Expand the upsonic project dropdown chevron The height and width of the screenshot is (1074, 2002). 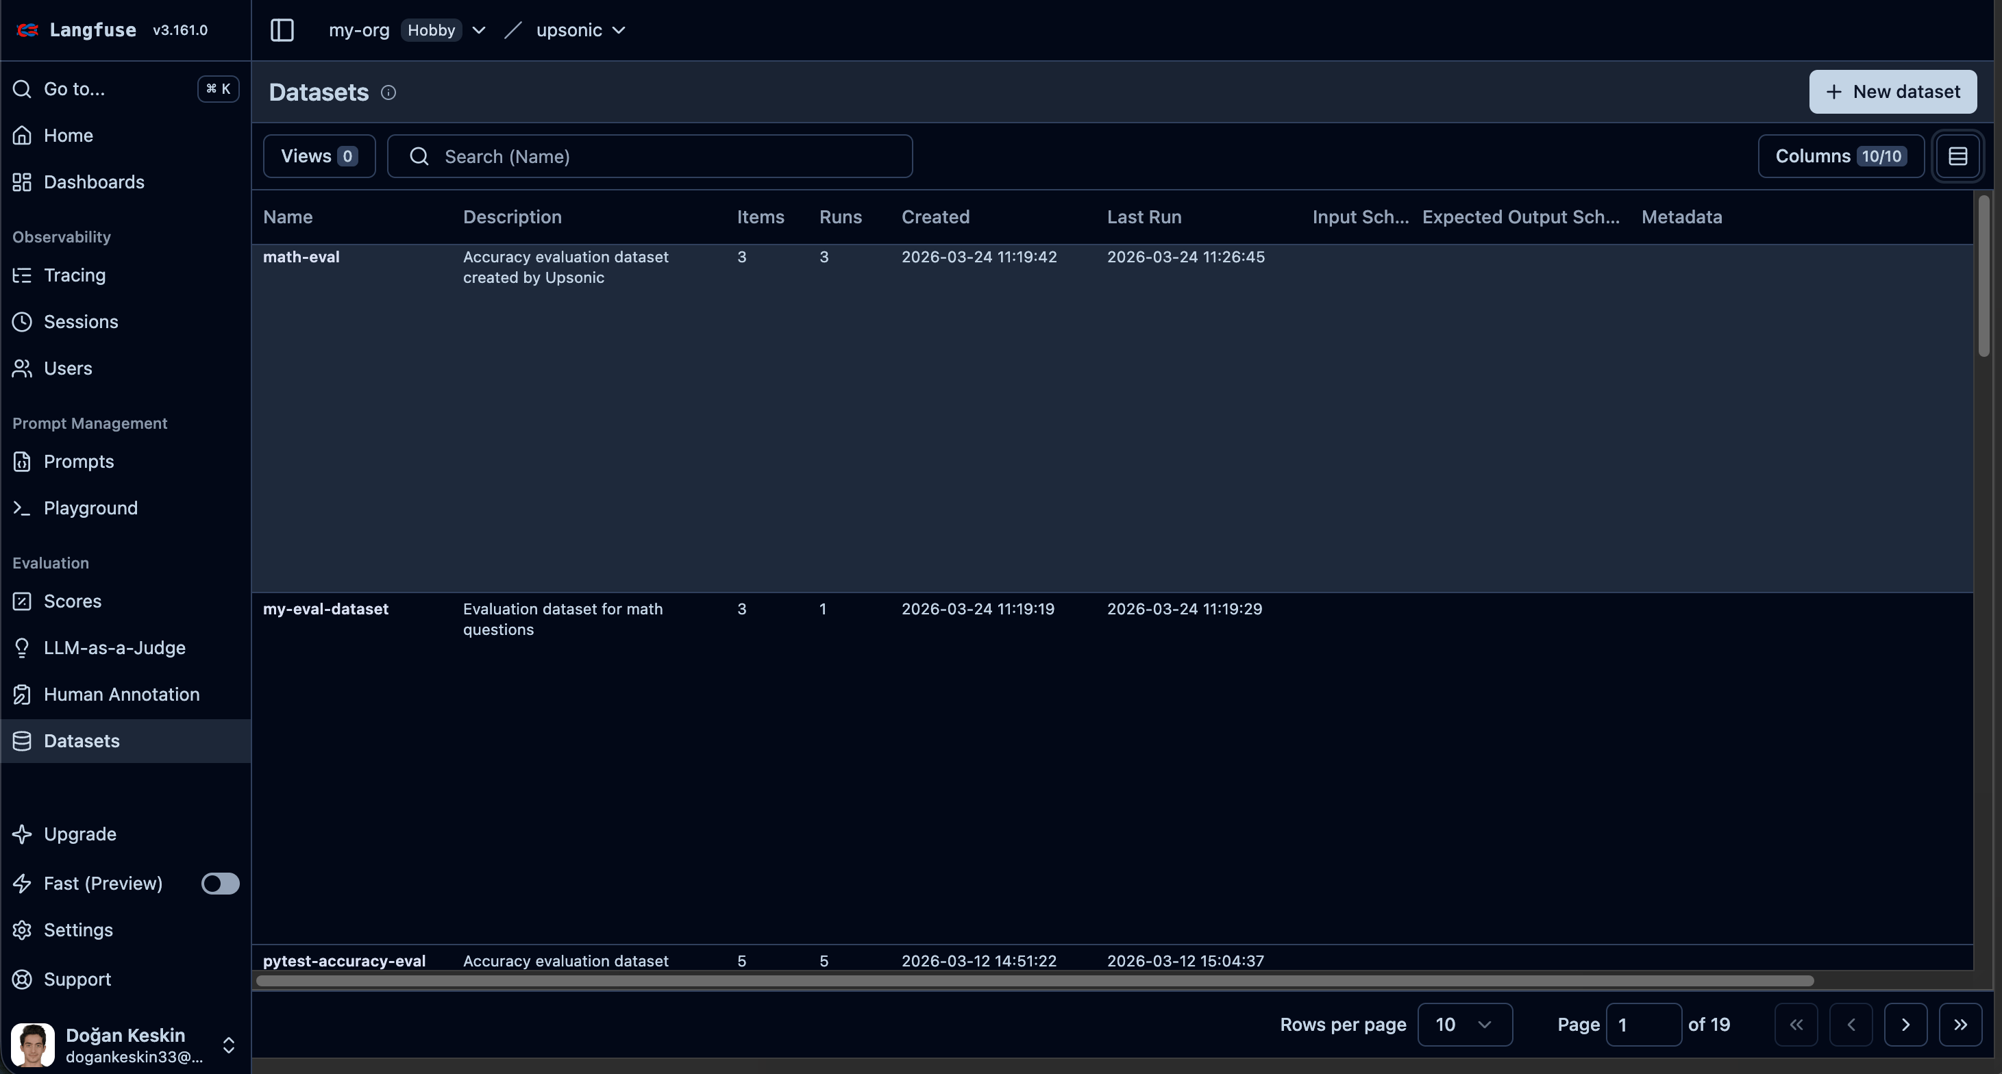(x=619, y=30)
